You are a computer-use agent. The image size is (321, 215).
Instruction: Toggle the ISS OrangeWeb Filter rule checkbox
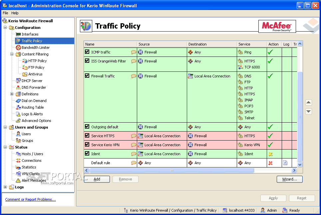click(x=87, y=61)
